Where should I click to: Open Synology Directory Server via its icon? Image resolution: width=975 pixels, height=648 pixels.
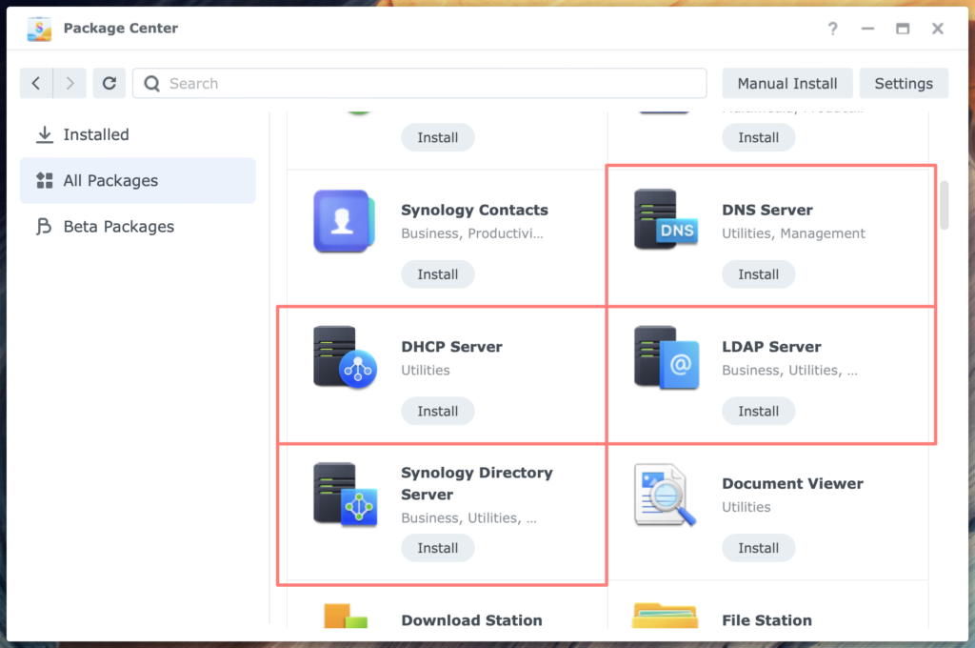point(343,493)
